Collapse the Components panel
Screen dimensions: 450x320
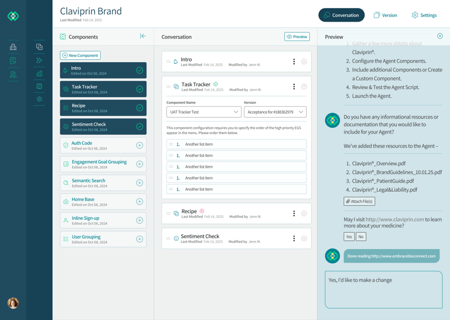click(x=142, y=36)
